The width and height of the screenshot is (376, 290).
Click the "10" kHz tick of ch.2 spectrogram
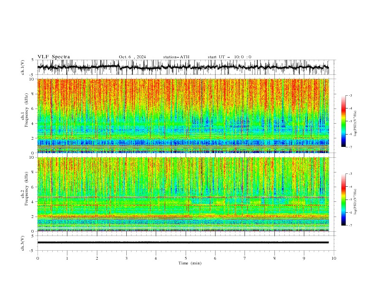pos(32,157)
